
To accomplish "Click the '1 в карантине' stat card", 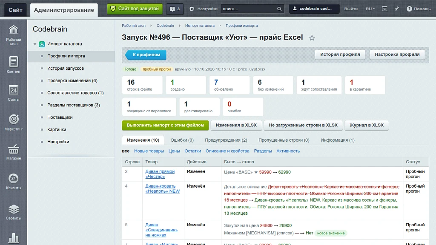I will [x=365, y=85].
